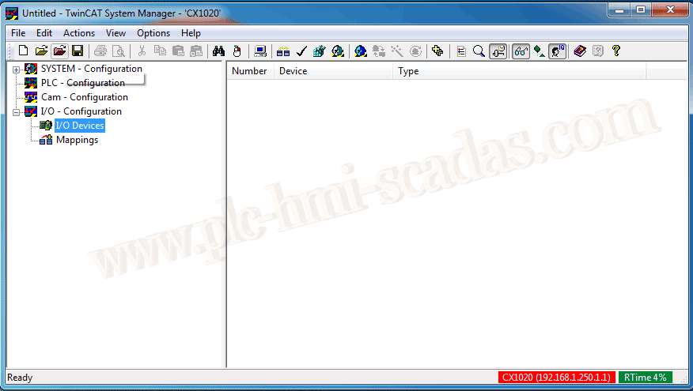Click the yellow question mark Help icon
The height and width of the screenshot is (391, 693).
click(x=615, y=51)
